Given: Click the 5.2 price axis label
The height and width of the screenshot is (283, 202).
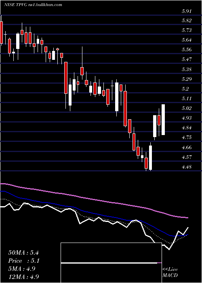Looking at the screenshot, I should tap(185, 89).
